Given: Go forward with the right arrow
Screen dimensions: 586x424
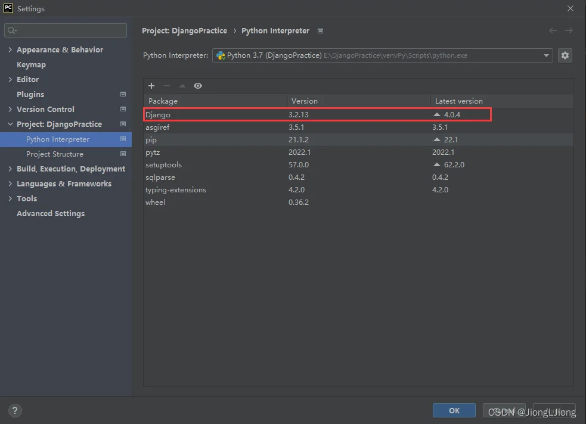Looking at the screenshot, I should coord(569,30).
